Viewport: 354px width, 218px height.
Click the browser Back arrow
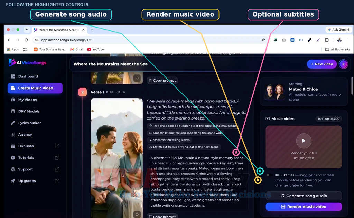coord(9,40)
